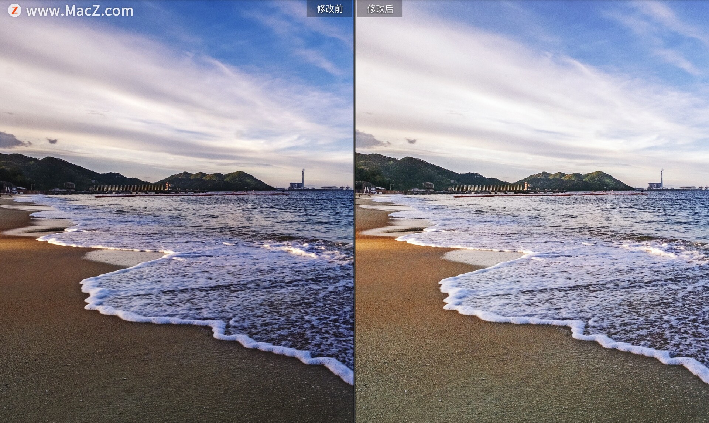Click the 修改后 after label
The width and height of the screenshot is (709, 423).
point(380,8)
